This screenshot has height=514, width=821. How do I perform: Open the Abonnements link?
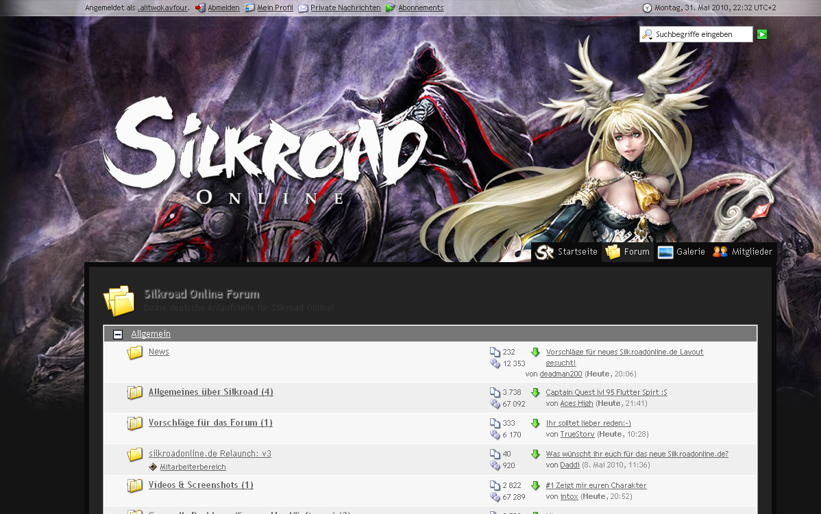(421, 8)
